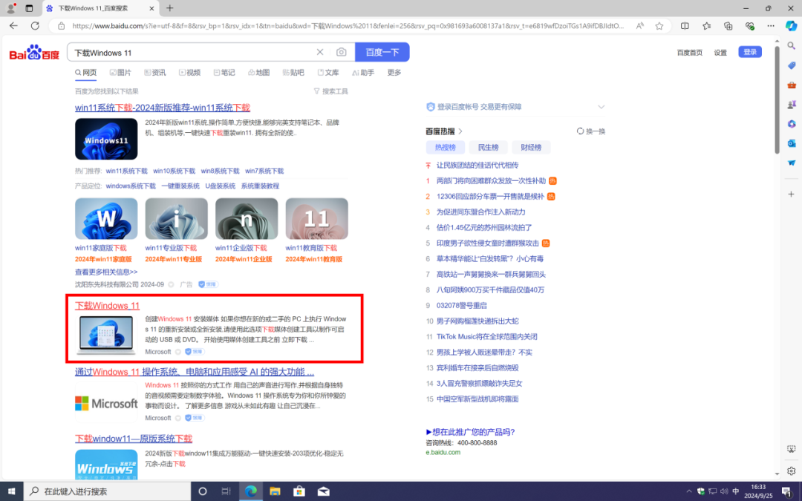Open hot search TikTok Music将在全球范围内关闭
802x501 pixels.
click(x=486, y=336)
